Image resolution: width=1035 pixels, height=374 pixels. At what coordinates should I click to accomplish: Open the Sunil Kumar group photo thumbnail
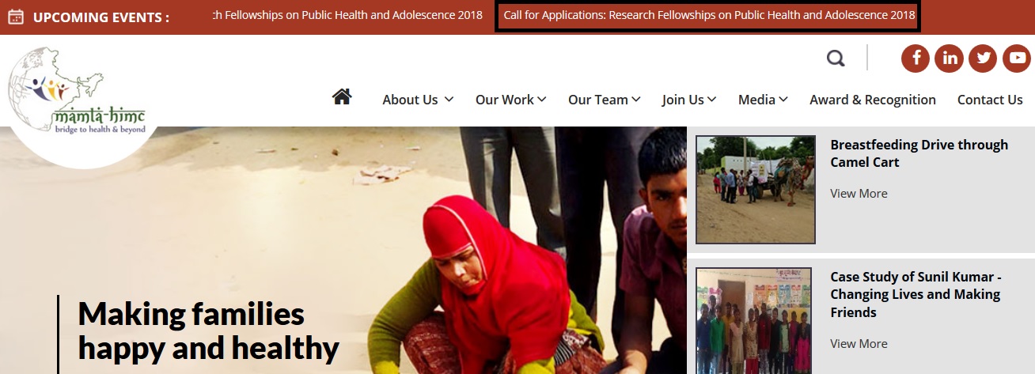click(754, 320)
